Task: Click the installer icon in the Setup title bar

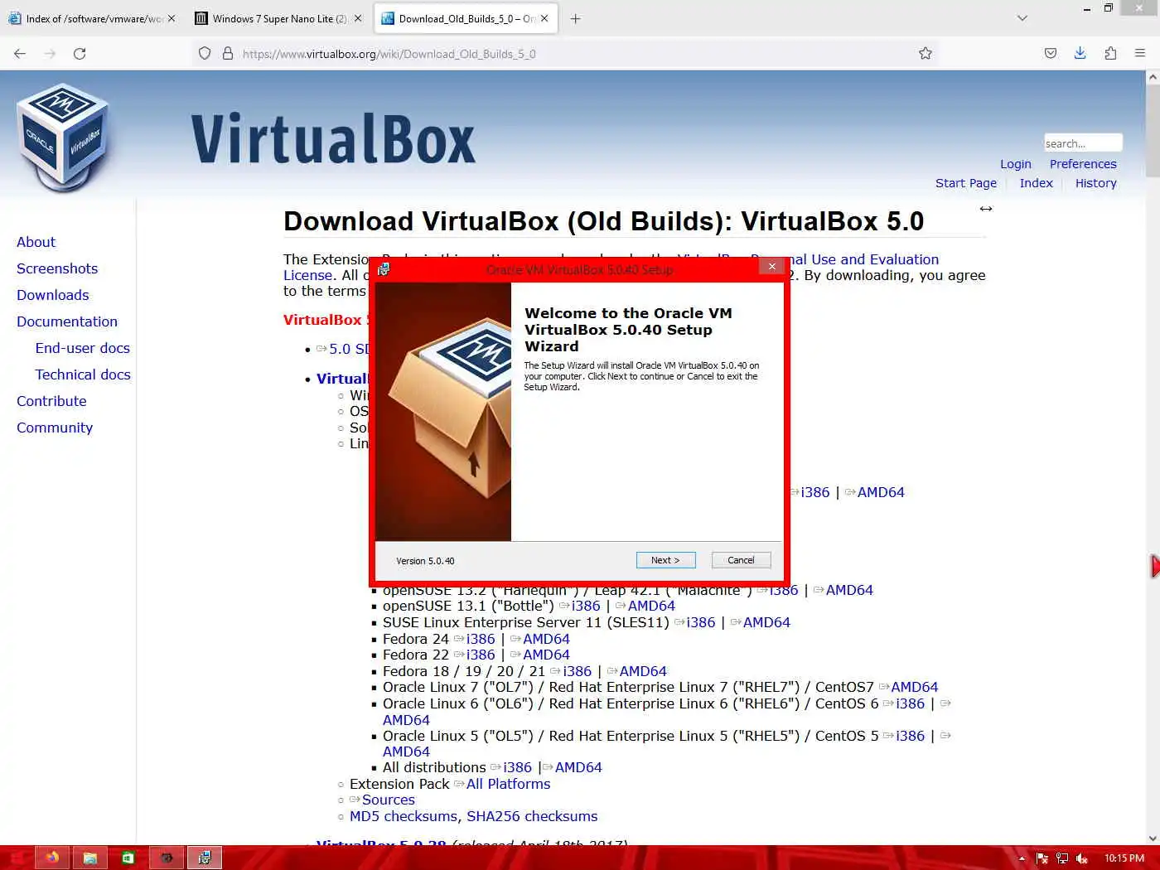Action: click(x=384, y=269)
